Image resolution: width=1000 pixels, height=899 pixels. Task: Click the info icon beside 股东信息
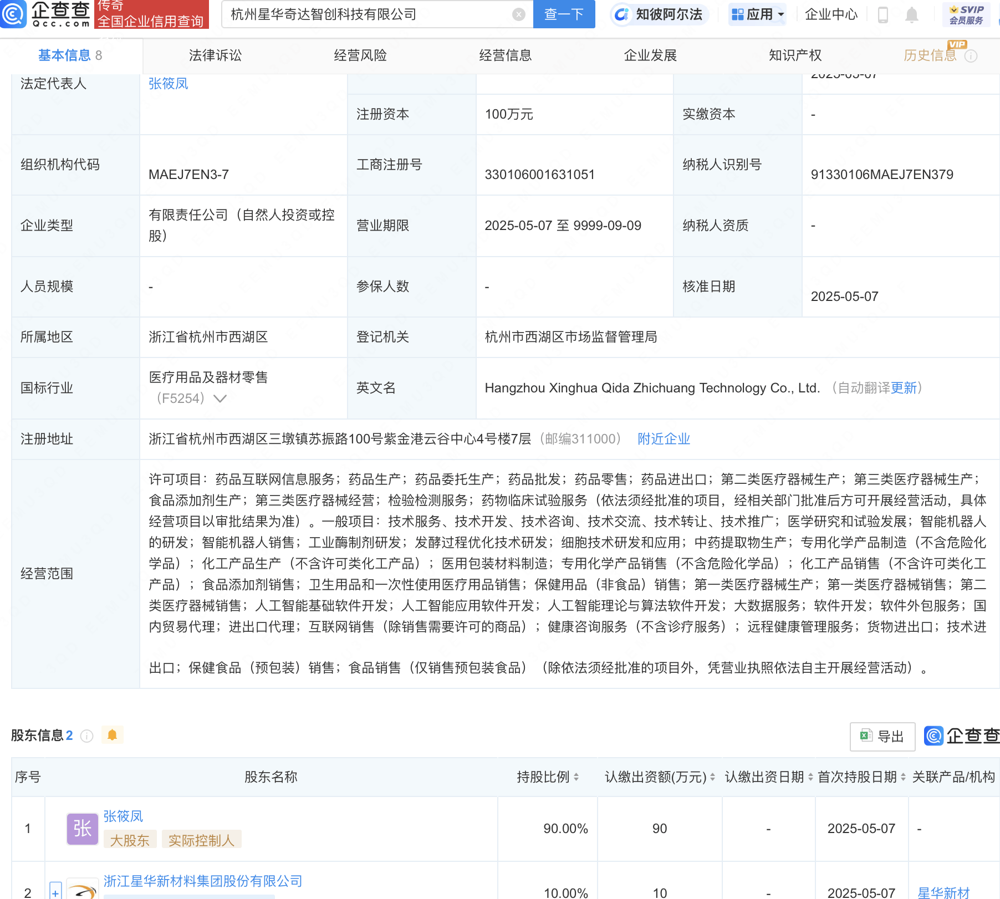pos(87,735)
